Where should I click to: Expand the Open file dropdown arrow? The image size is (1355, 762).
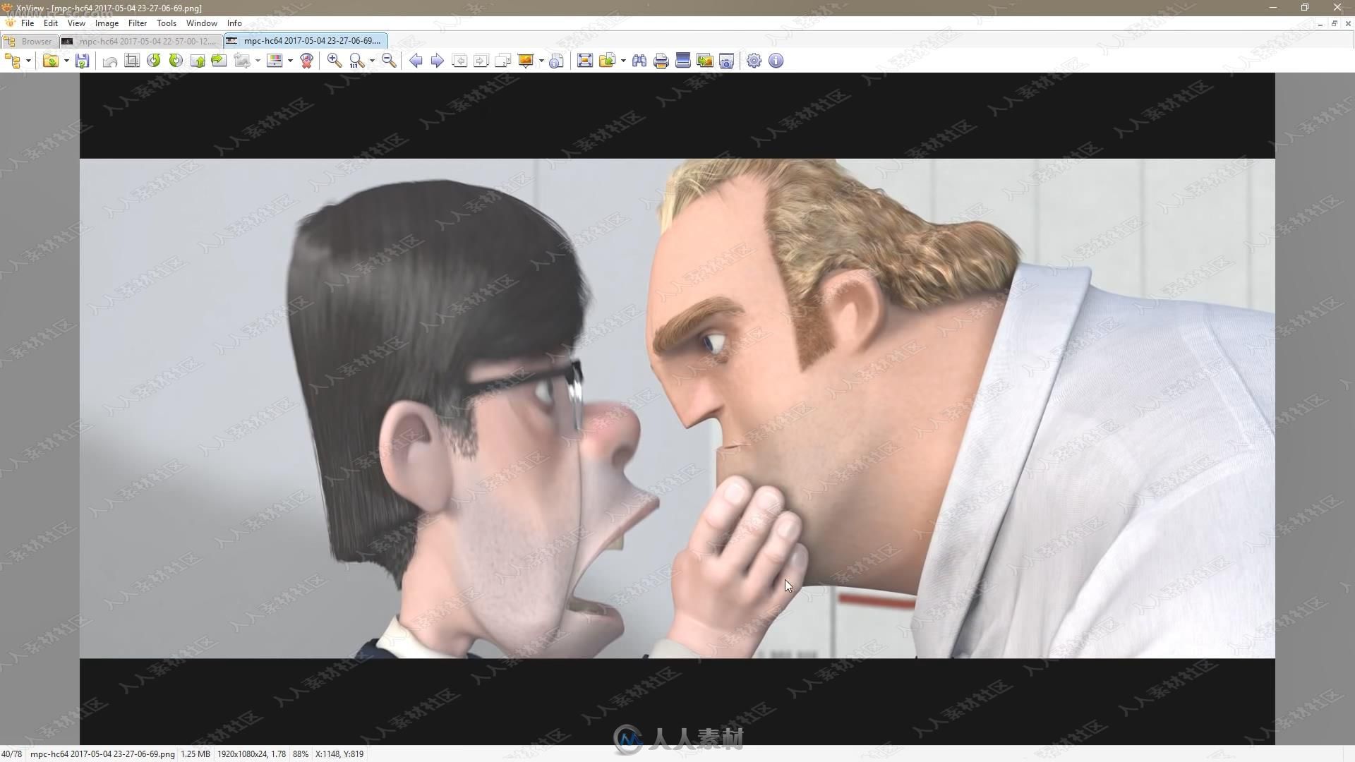pyautogui.click(x=66, y=61)
